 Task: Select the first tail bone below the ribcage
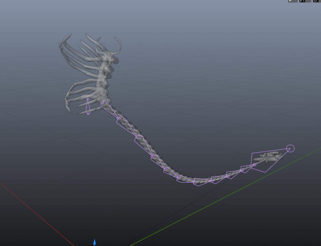[x=110, y=110]
